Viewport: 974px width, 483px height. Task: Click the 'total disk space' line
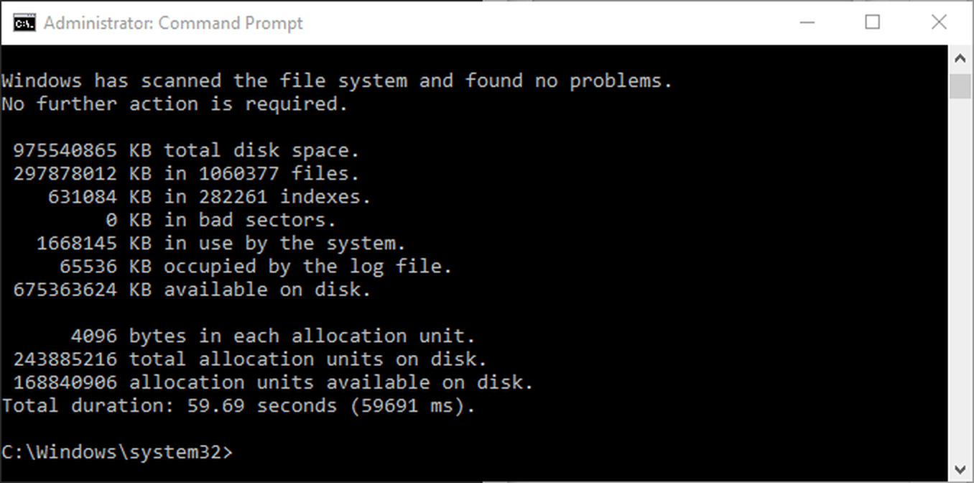pyautogui.click(x=186, y=151)
